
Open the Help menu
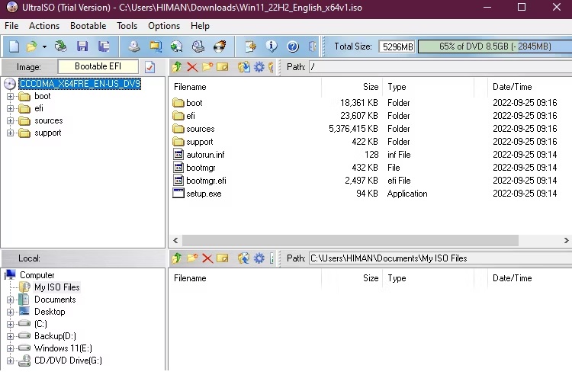(200, 26)
